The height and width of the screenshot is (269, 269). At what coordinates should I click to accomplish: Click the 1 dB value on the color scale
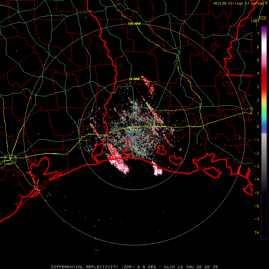pyautogui.click(x=258, y=113)
